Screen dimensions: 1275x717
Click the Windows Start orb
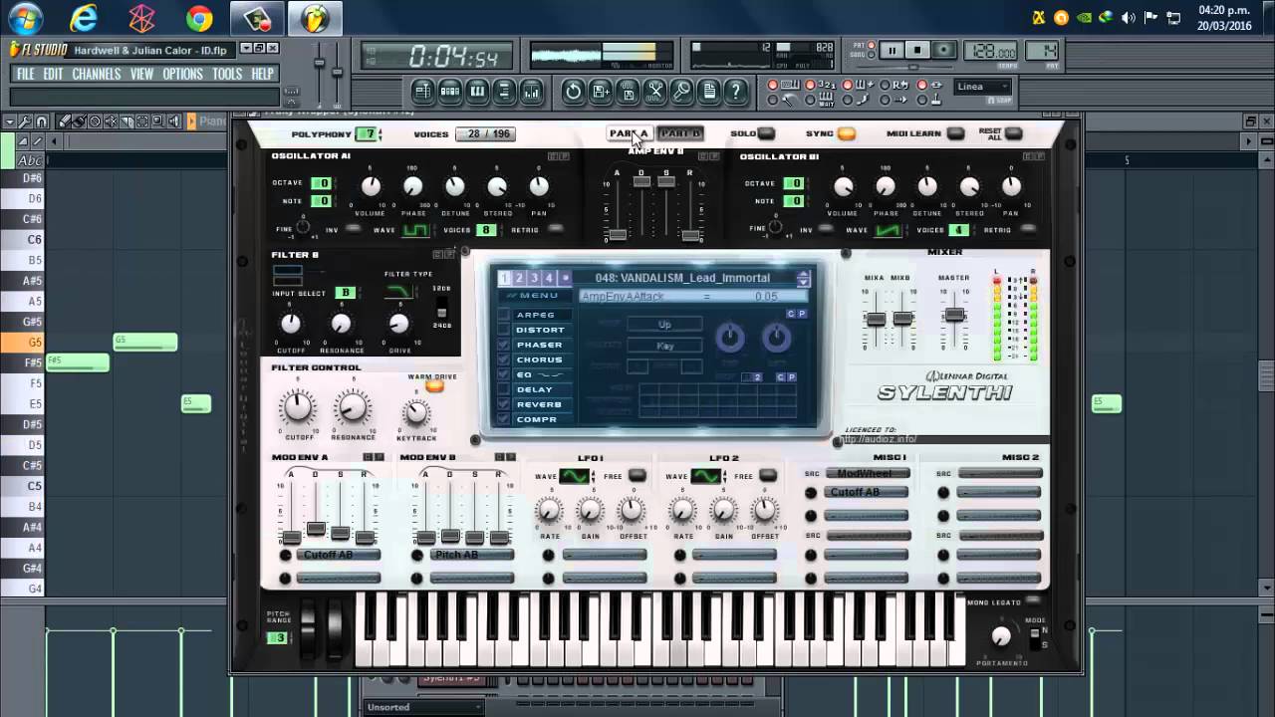pos(25,18)
